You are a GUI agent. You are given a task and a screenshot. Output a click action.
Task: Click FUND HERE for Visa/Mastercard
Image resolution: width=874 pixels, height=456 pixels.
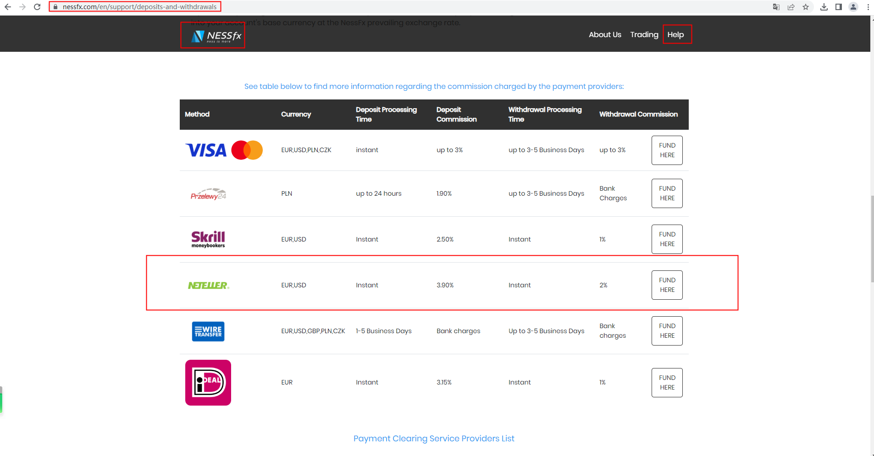coord(667,150)
